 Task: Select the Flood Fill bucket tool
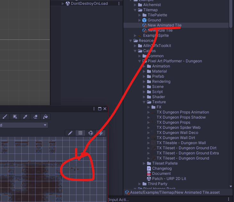coord(45,117)
